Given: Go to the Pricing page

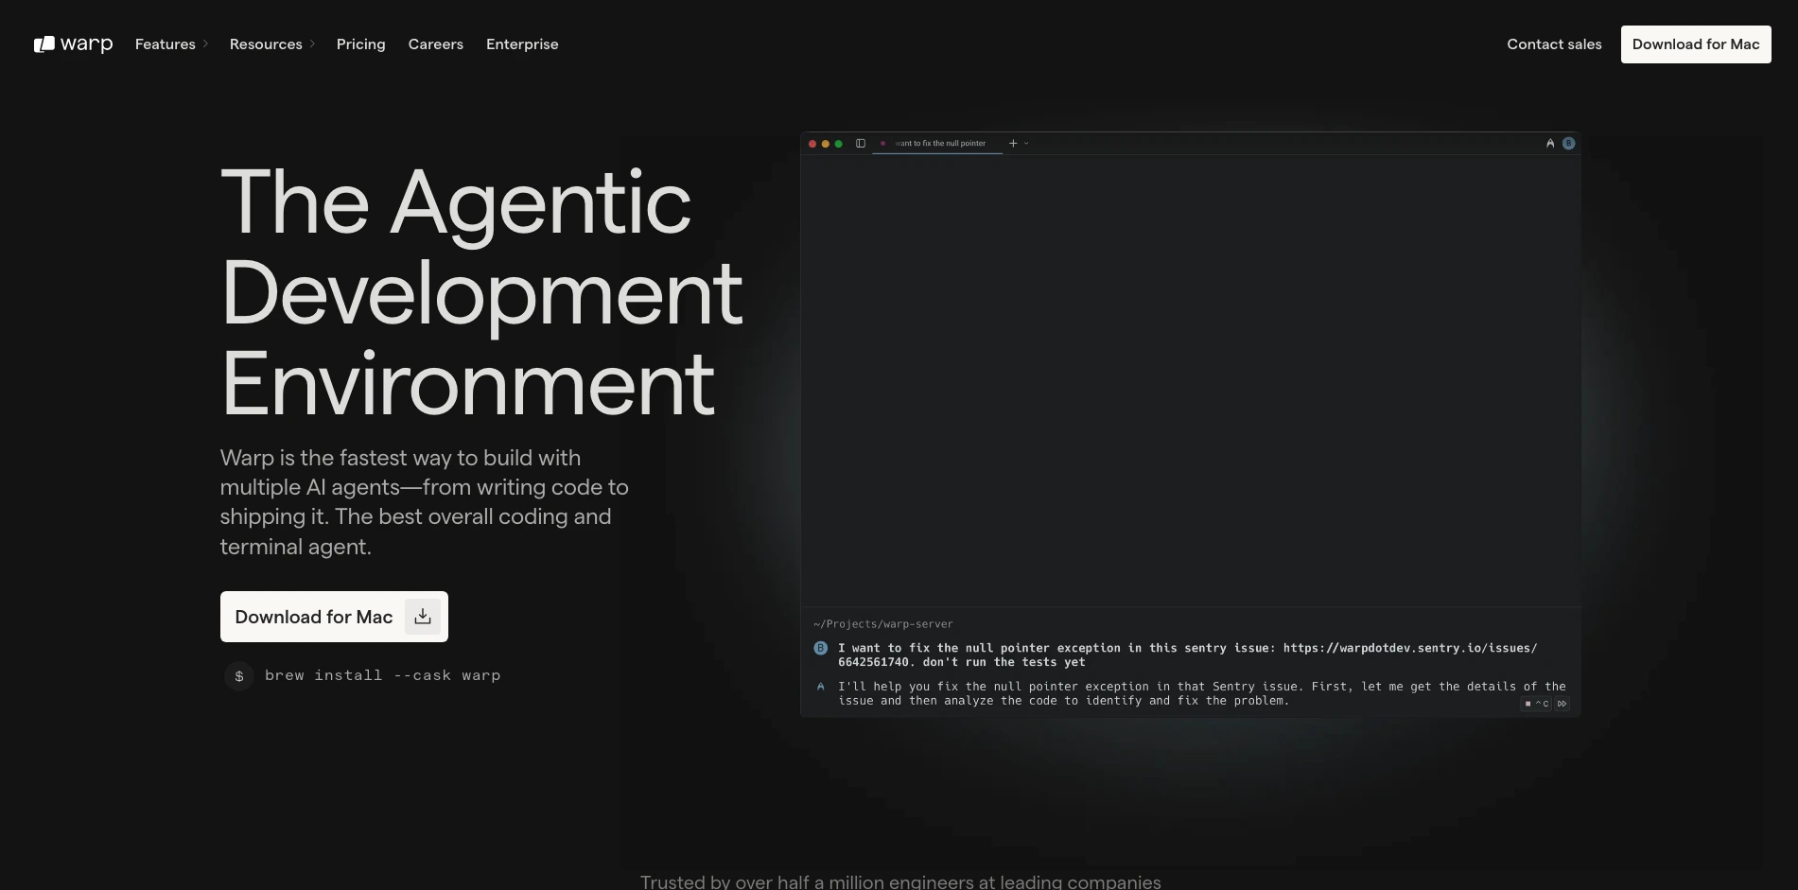Looking at the screenshot, I should coord(361,44).
